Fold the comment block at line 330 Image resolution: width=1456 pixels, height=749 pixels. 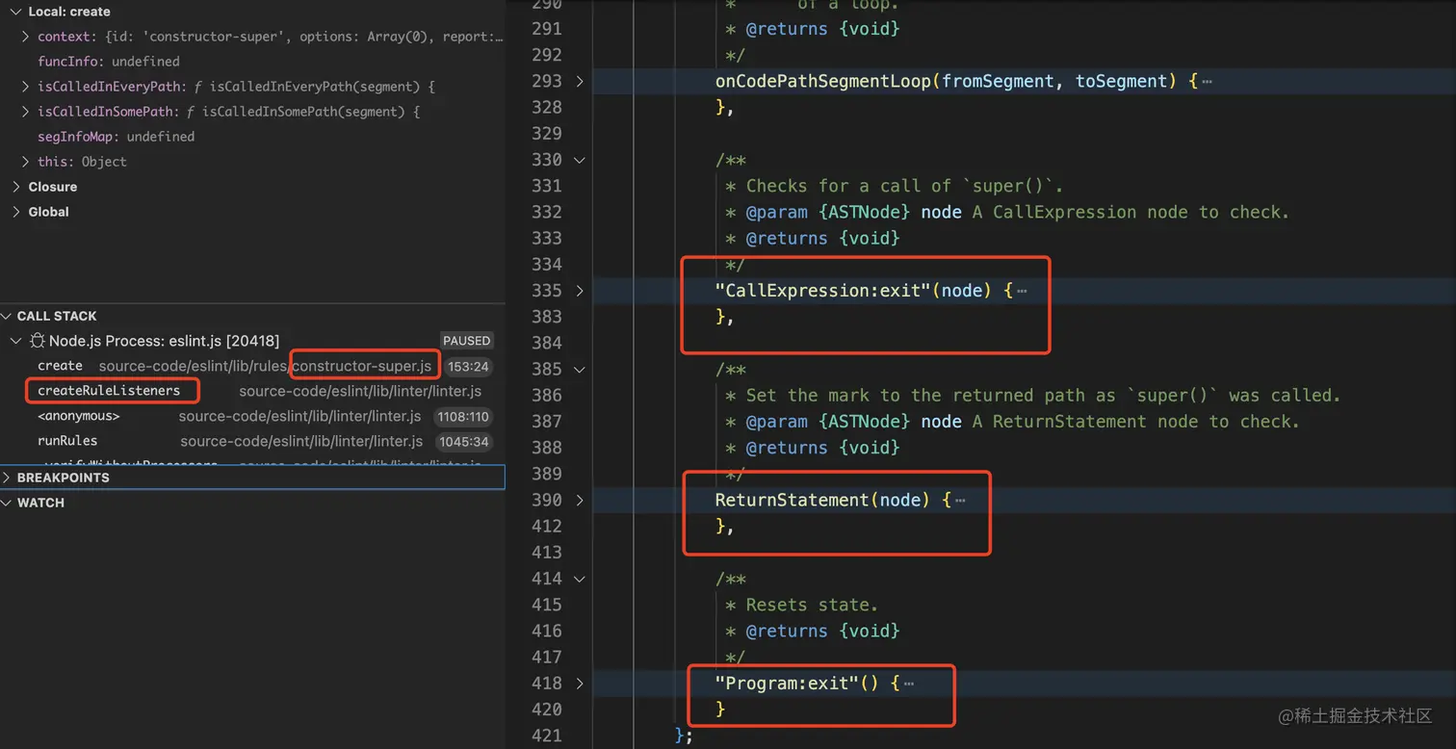click(580, 160)
